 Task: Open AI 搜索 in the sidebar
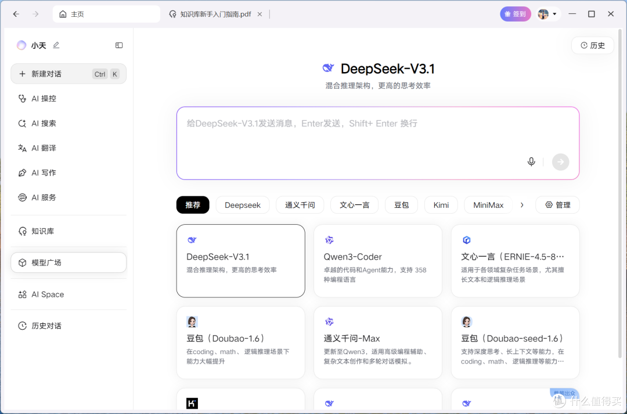[x=69, y=123]
